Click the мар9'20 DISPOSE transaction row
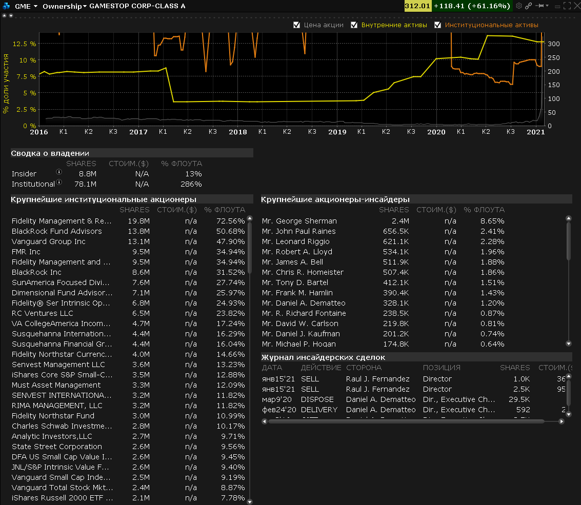The height and width of the screenshot is (505, 581). coord(413,399)
